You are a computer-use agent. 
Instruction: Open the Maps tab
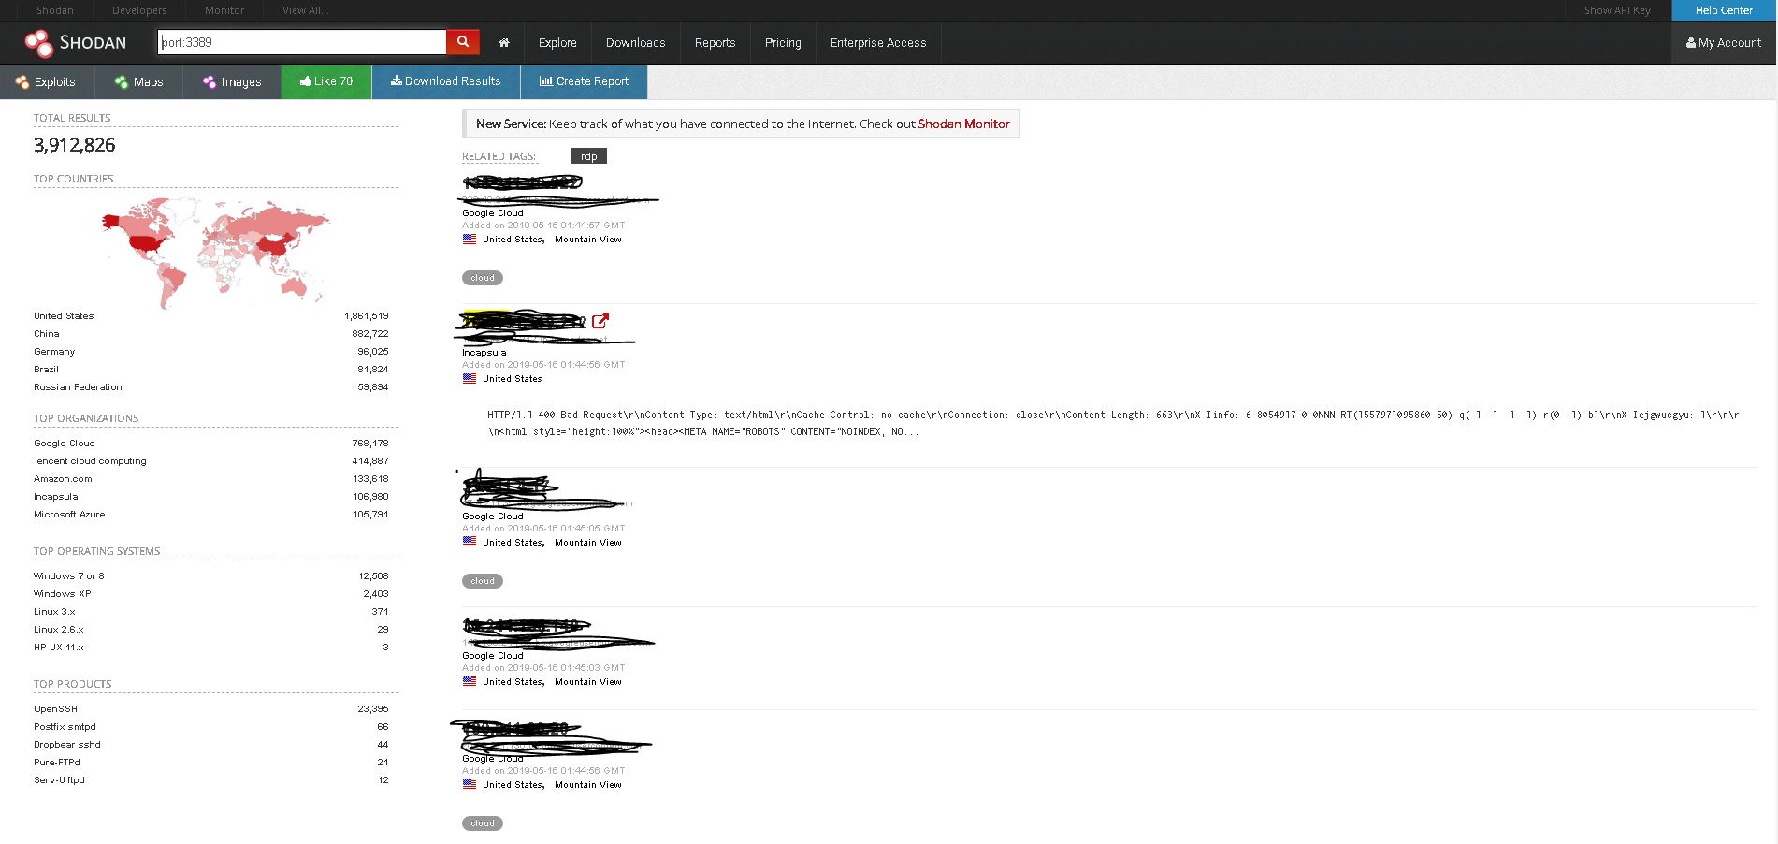[138, 81]
